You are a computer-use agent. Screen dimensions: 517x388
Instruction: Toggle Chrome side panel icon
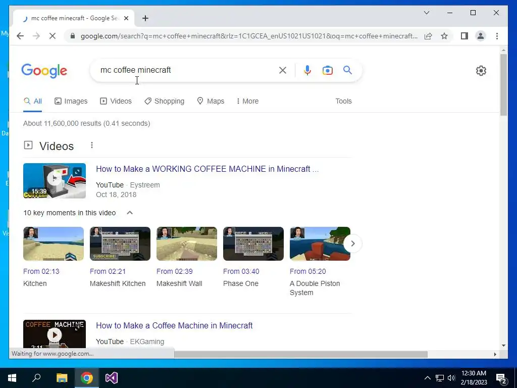pos(464,36)
